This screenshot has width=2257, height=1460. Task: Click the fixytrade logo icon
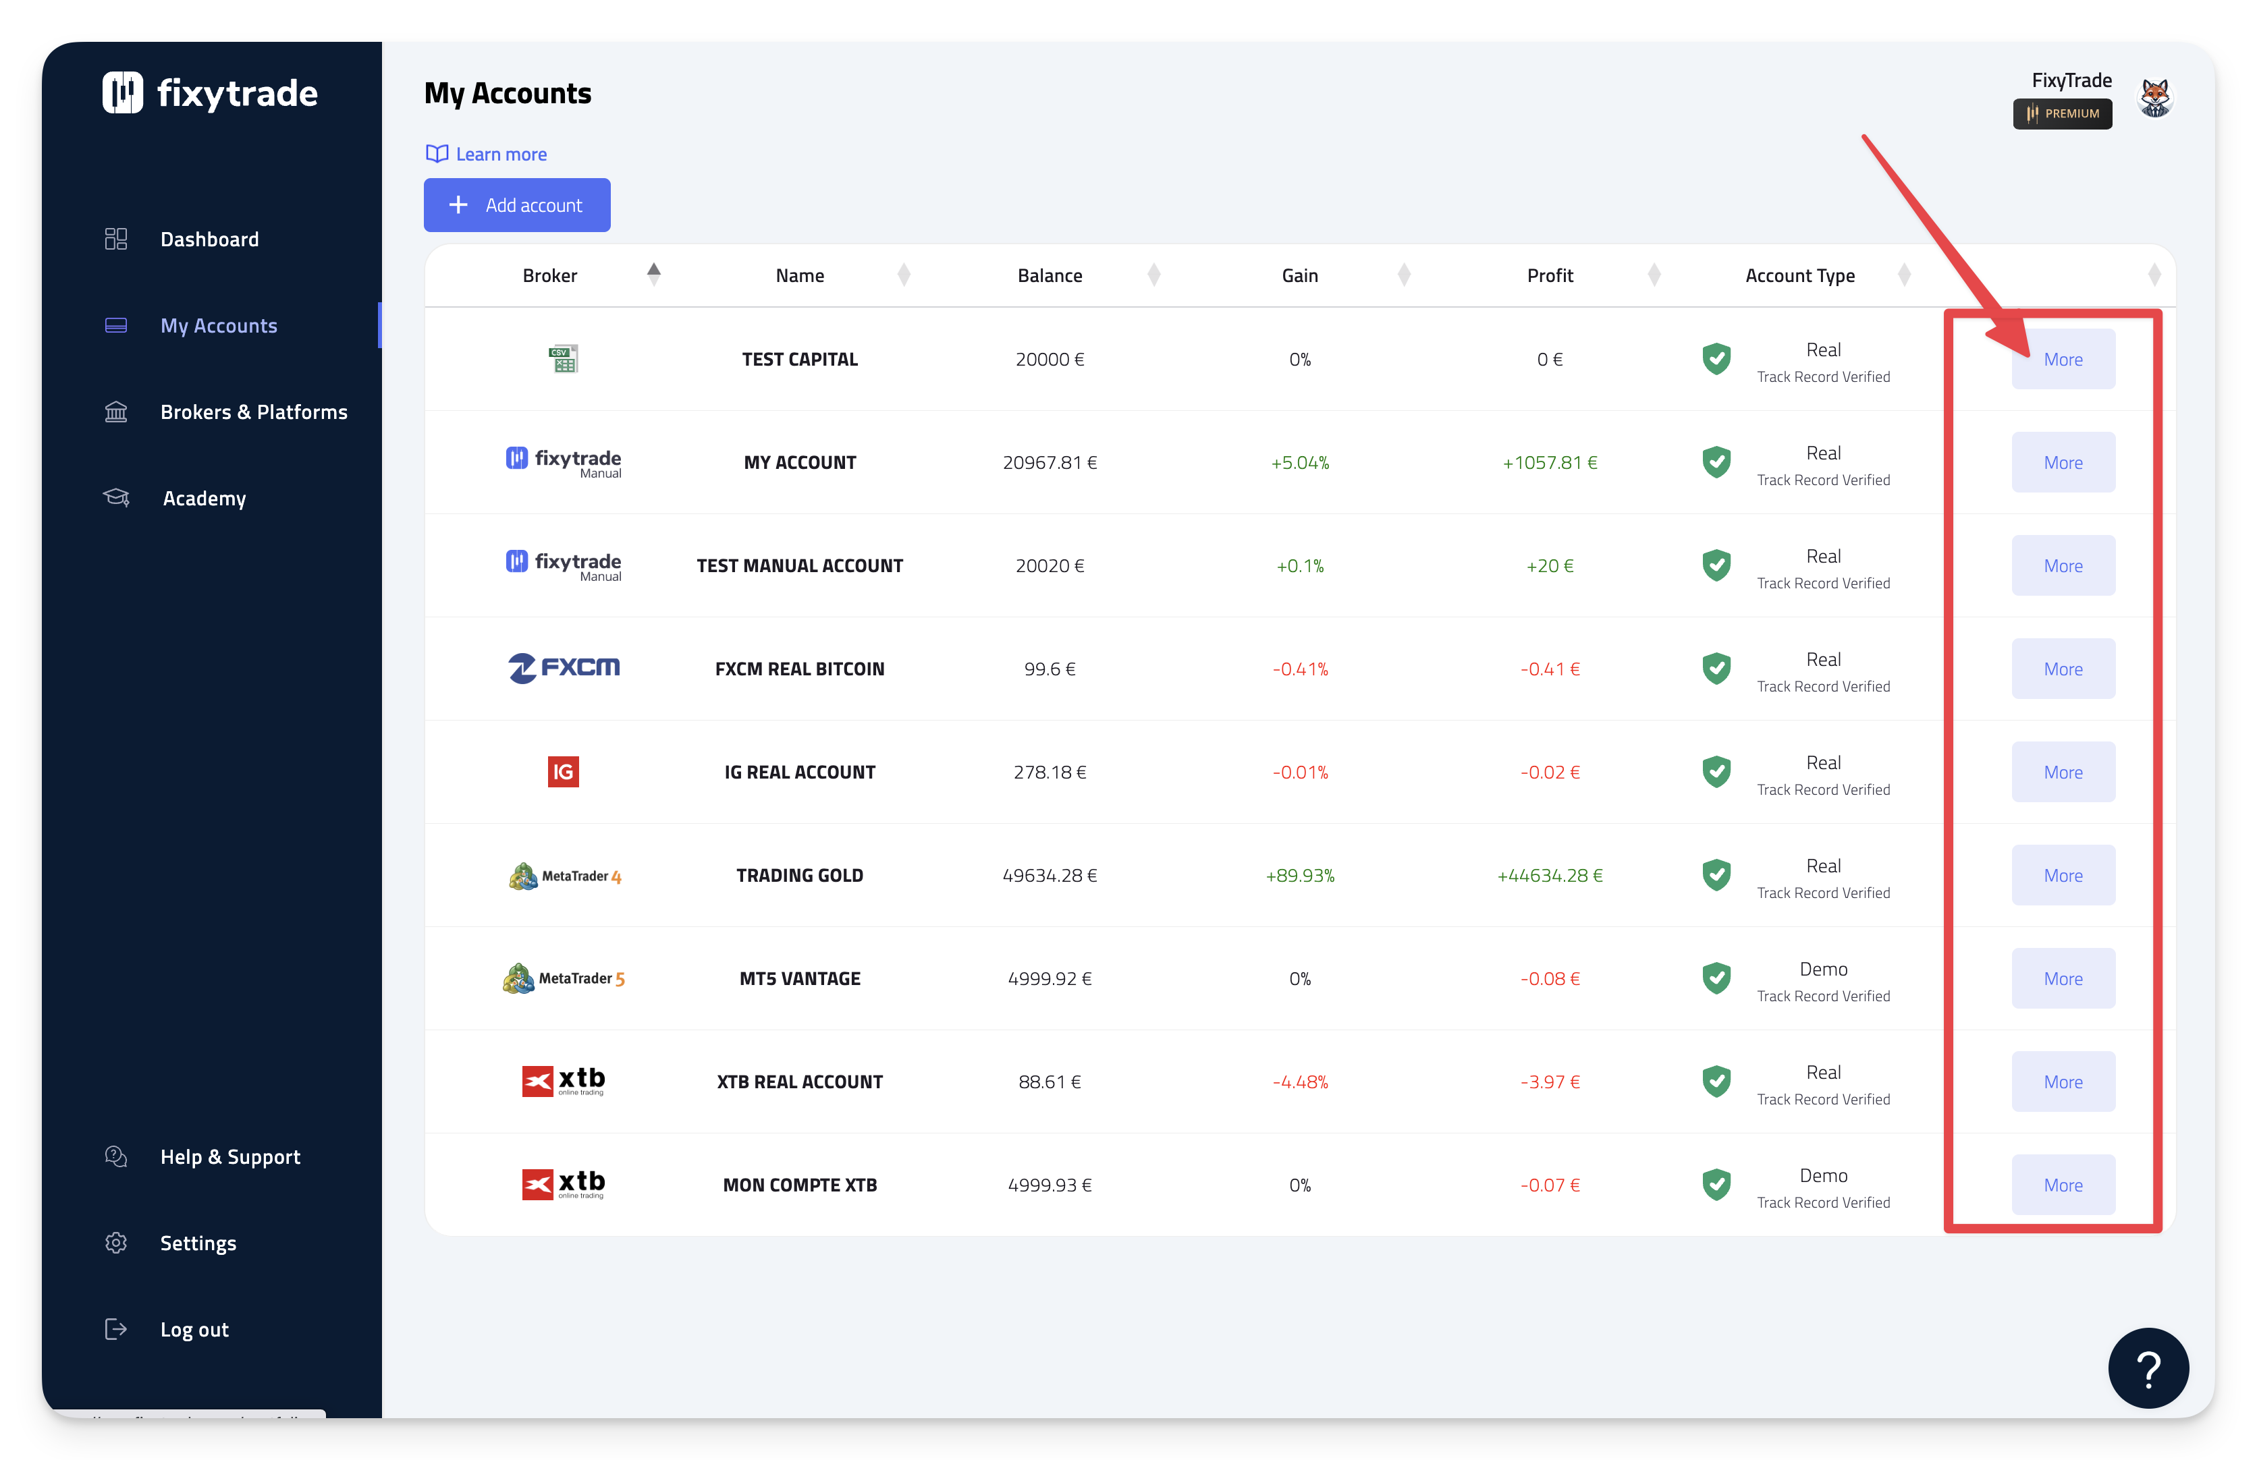(122, 92)
